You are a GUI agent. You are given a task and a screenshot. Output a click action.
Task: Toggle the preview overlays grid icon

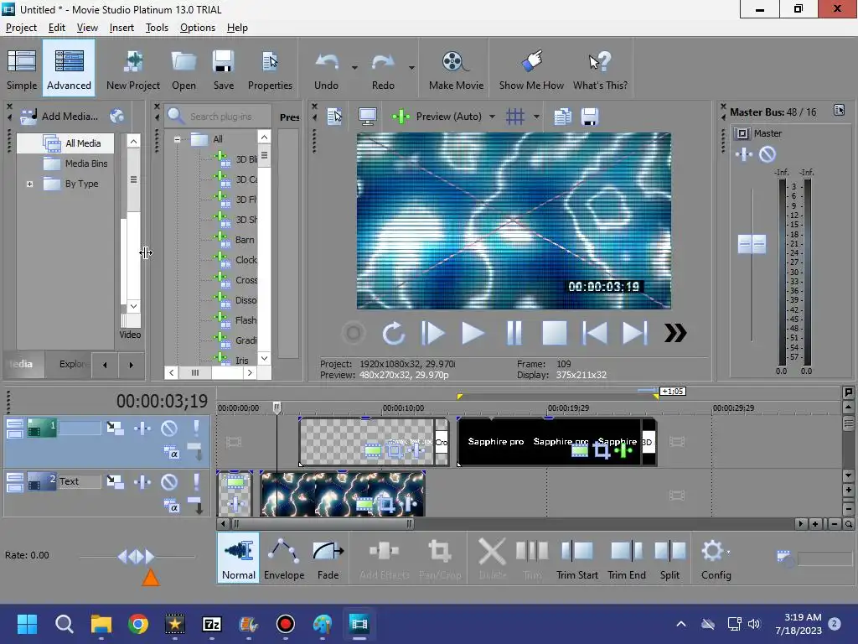(515, 116)
